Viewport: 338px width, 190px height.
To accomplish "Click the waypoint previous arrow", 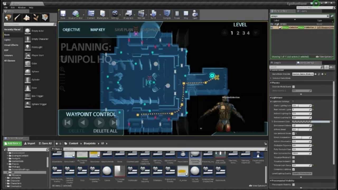I will pos(83,122).
